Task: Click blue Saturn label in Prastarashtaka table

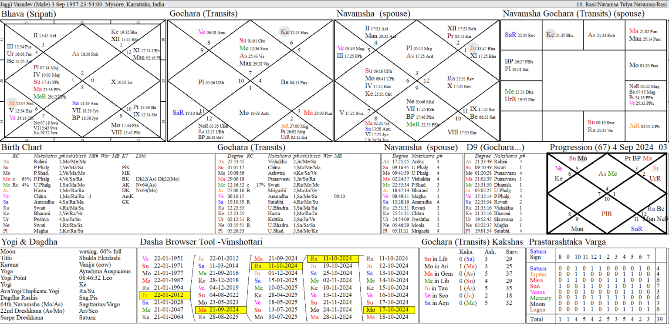Action: click(538, 268)
